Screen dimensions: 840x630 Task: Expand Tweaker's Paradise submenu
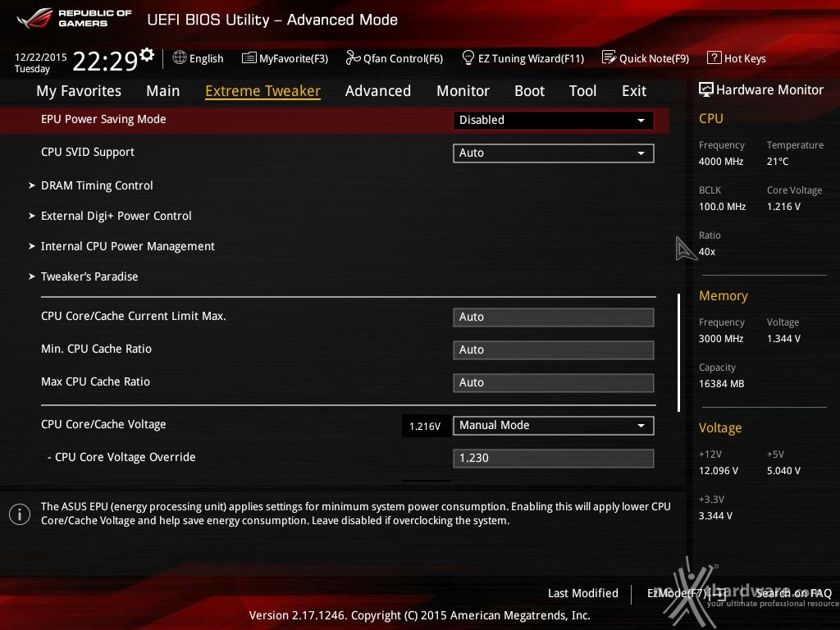tap(83, 276)
